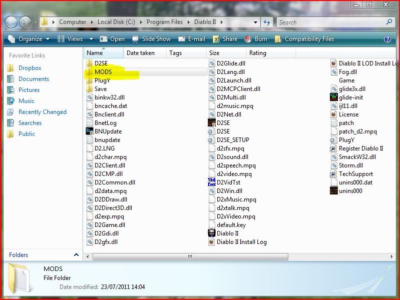Viewport: 400px width, 300px height.
Task: Click the D2SE_SETUP configuration file icon
Action: [x=212, y=140]
